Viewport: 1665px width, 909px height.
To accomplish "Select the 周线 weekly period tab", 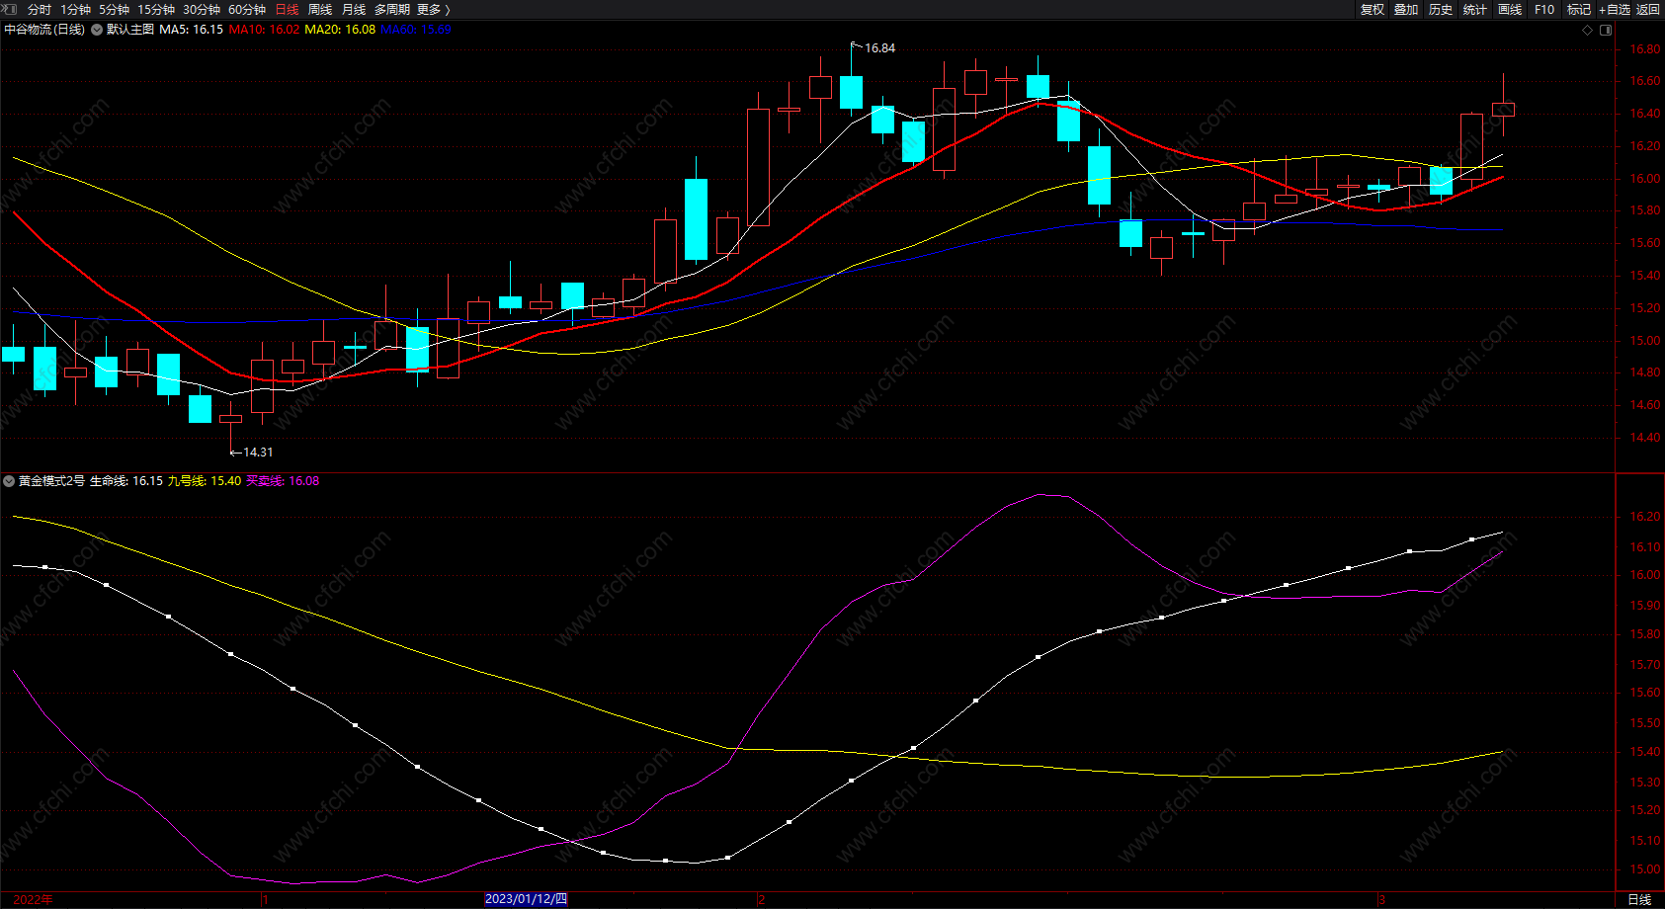I will [x=320, y=9].
